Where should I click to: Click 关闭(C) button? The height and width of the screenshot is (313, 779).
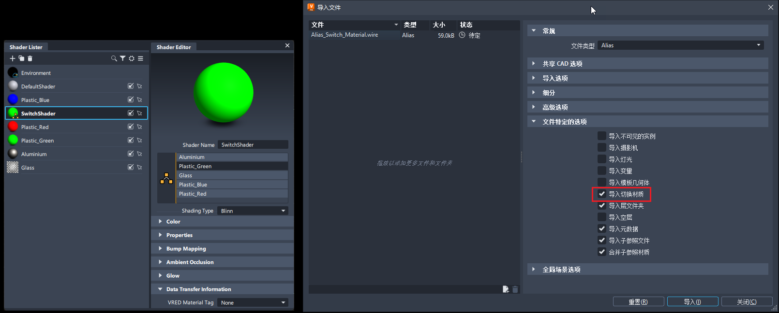pyautogui.click(x=747, y=301)
